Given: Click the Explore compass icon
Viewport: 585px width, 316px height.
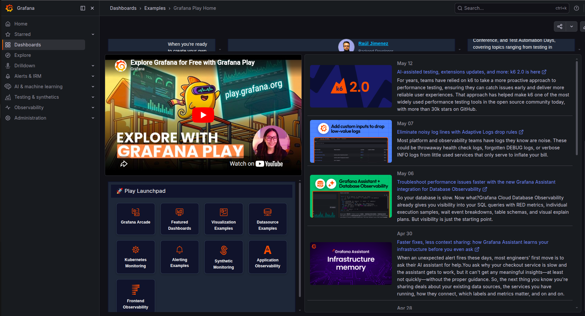Looking at the screenshot, I should (8, 55).
